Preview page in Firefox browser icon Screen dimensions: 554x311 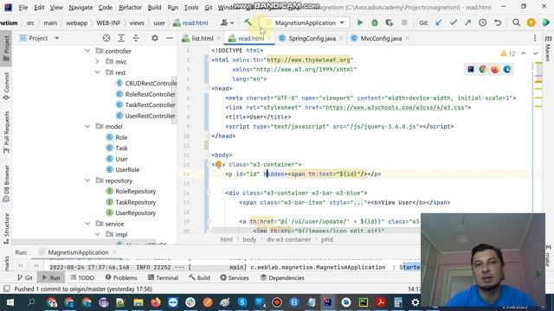click(x=494, y=69)
